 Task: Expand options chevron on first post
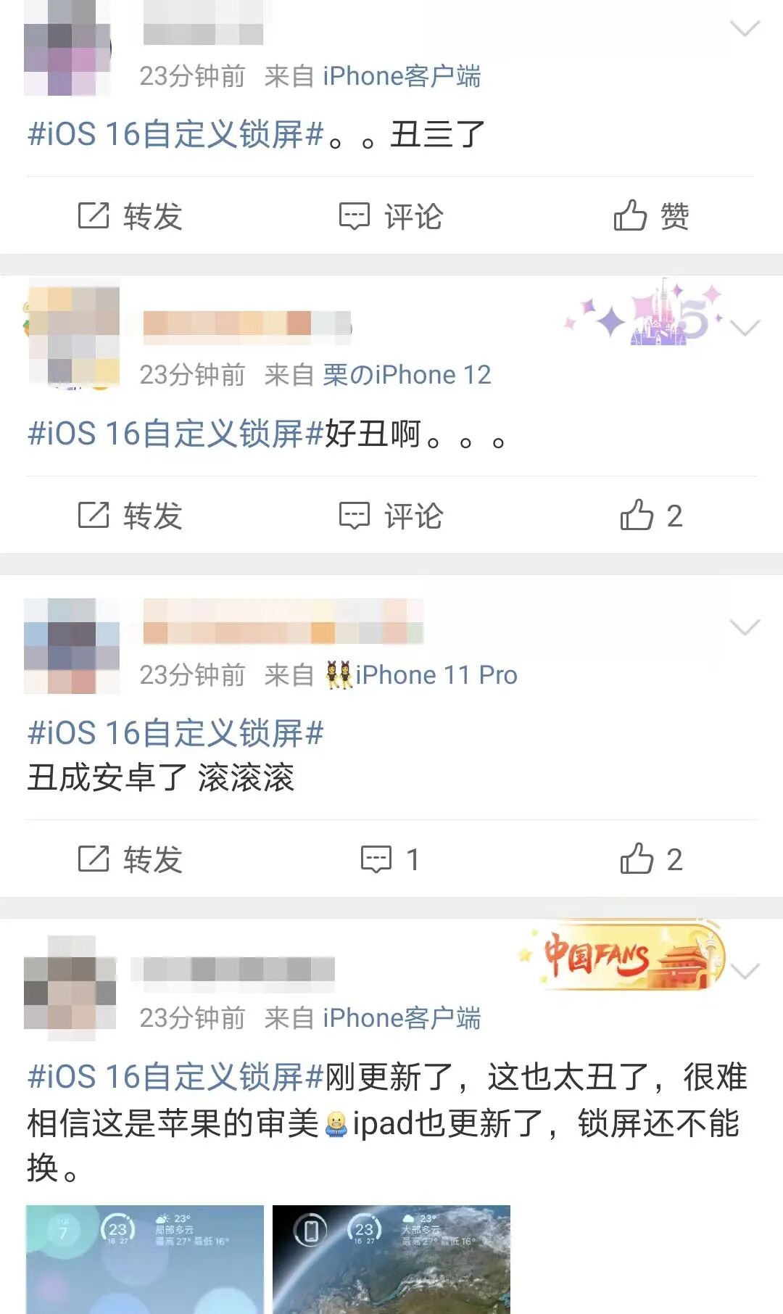(x=745, y=28)
